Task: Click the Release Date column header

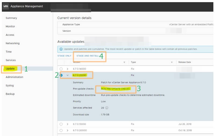Action: click(x=185, y=62)
